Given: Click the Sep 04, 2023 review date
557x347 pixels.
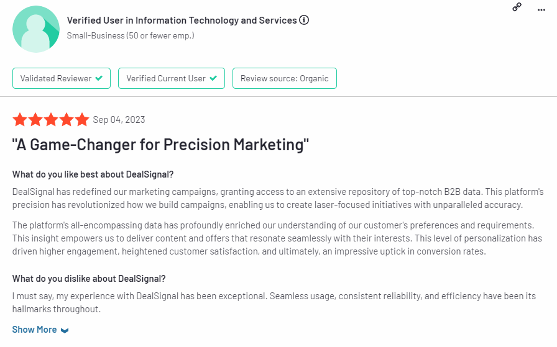Looking at the screenshot, I should click(119, 120).
